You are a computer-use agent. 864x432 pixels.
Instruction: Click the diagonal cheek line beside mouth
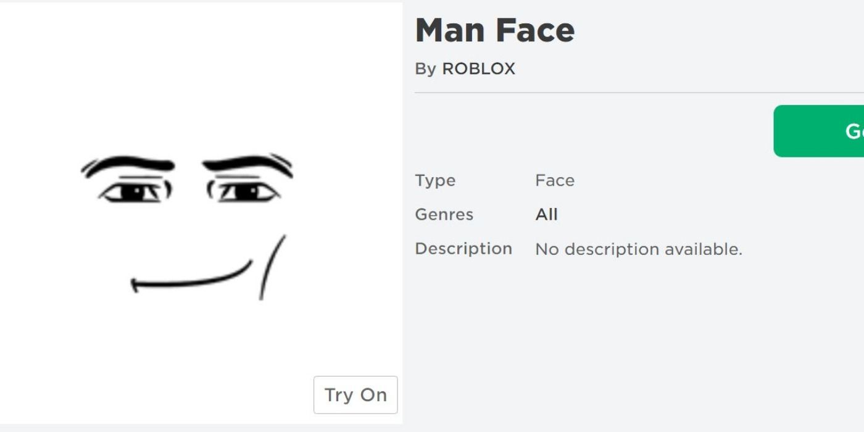[272, 267]
